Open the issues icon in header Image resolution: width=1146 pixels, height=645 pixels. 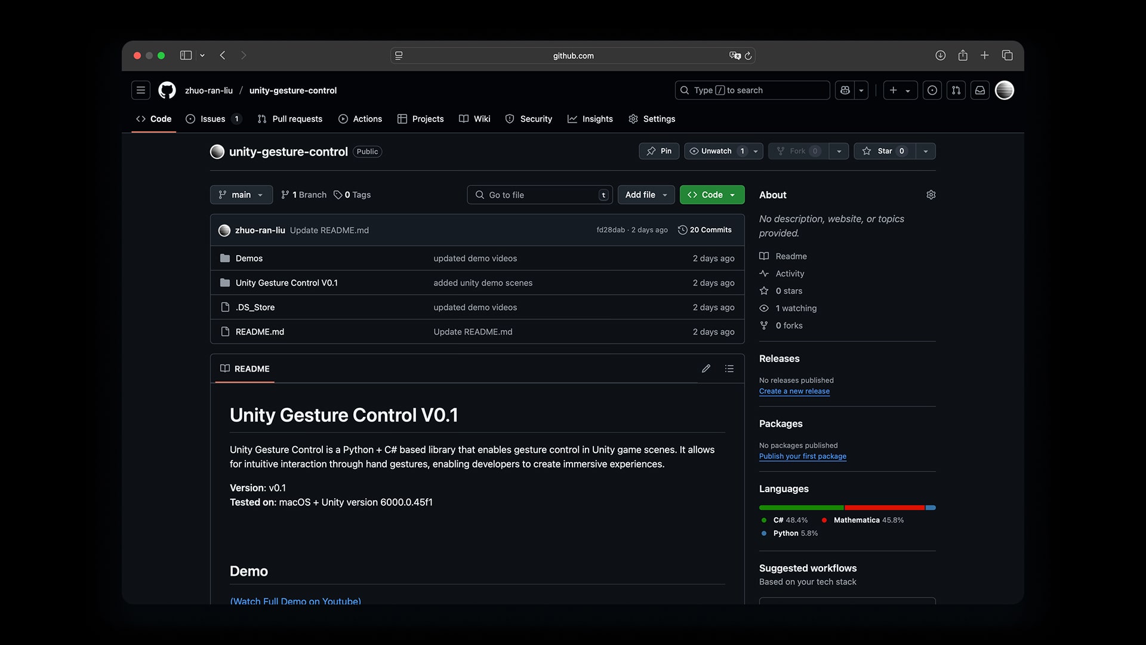coord(932,90)
